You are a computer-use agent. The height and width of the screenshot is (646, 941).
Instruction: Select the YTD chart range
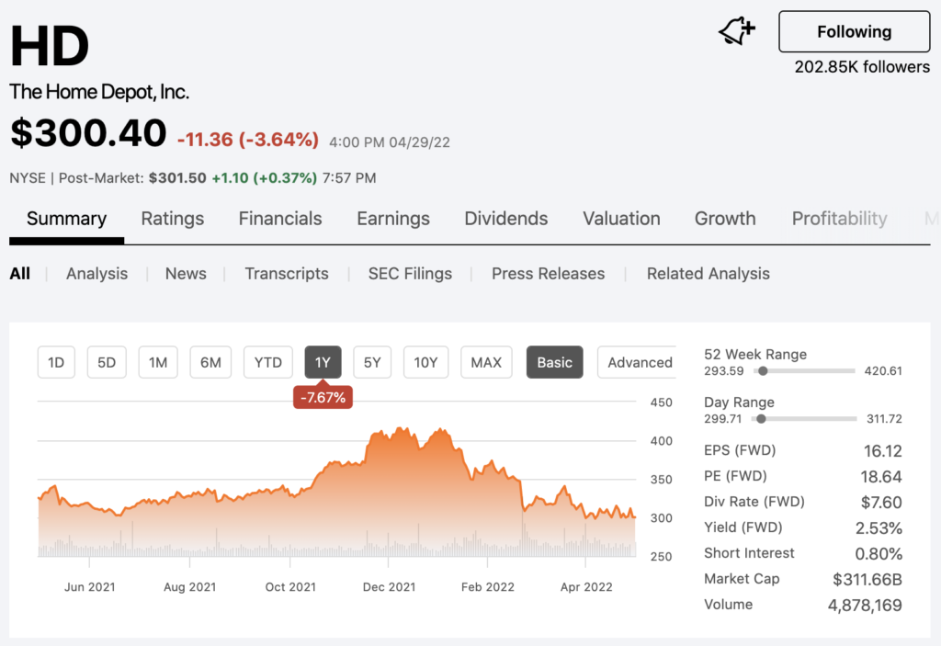(x=267, y=362)
